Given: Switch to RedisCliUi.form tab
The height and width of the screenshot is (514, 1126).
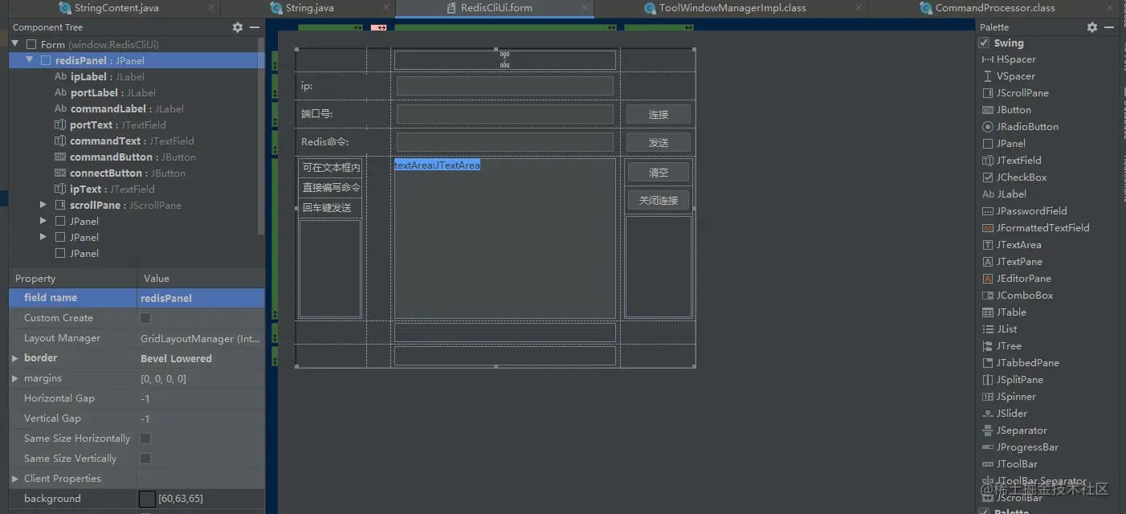Looking at the screenshot, I should tap(495, 8).
